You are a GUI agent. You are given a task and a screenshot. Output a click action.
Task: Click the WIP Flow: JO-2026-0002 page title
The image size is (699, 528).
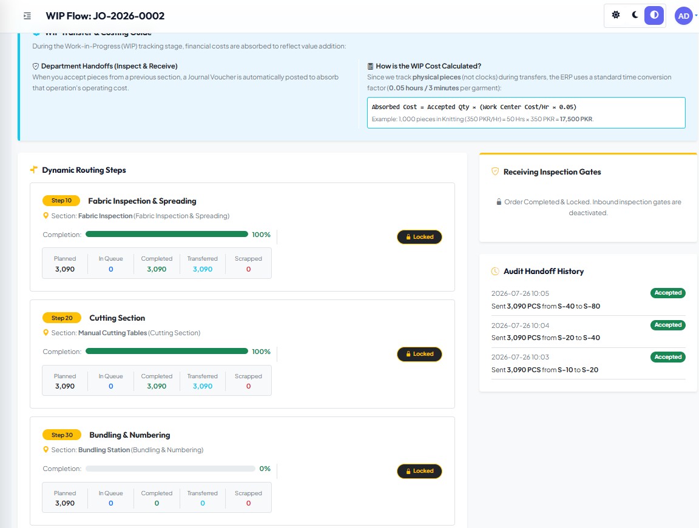(105, 16)
